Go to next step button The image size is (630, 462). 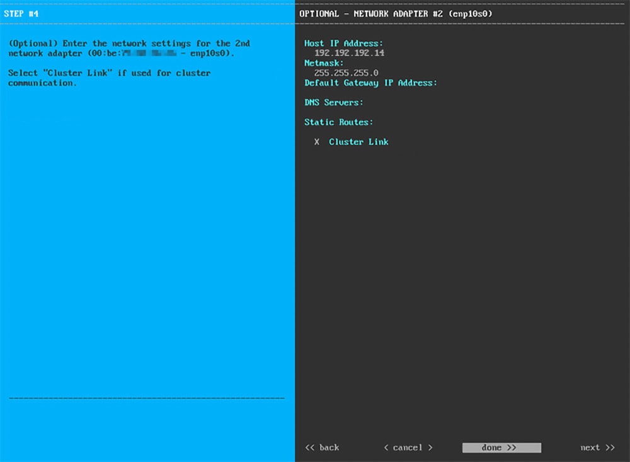click(x=597, y=448)
